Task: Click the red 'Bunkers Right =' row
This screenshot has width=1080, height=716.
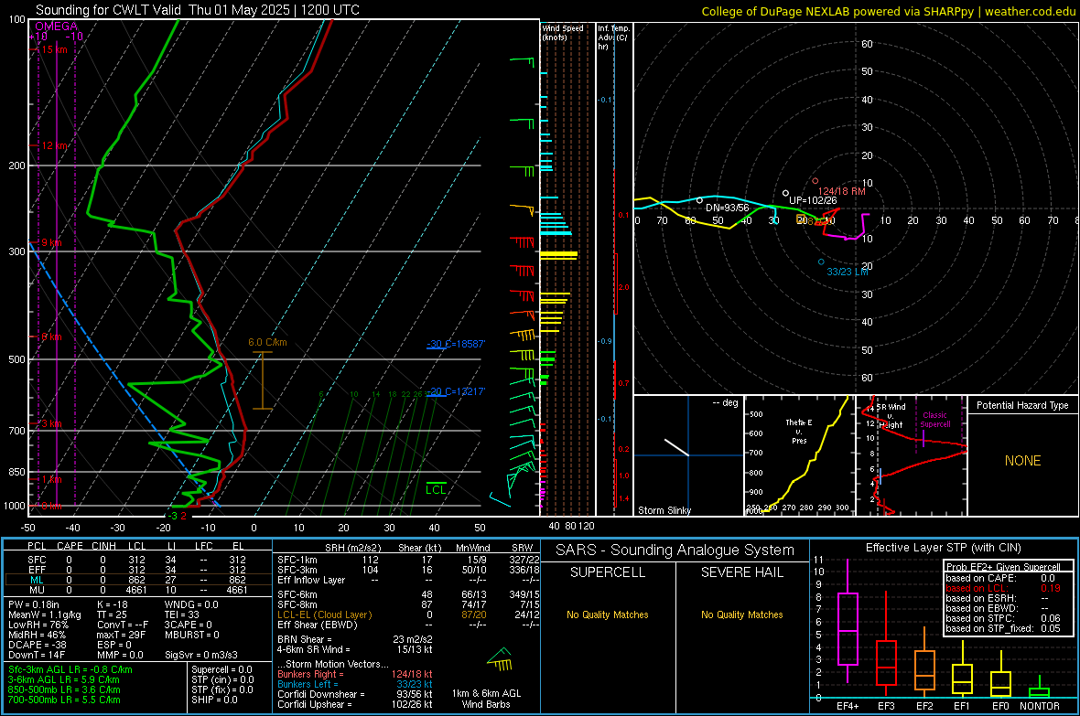Action: (x=354, y=674)
